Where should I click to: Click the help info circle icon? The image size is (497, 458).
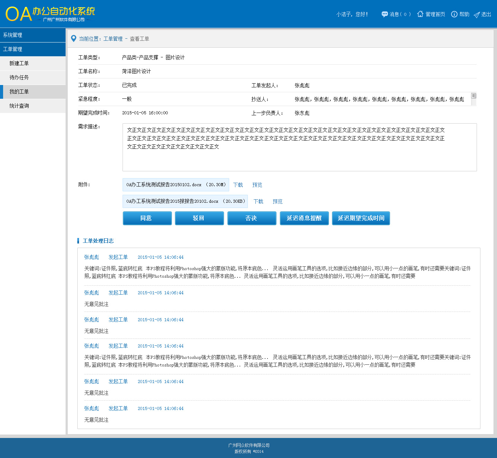[454, 14]
